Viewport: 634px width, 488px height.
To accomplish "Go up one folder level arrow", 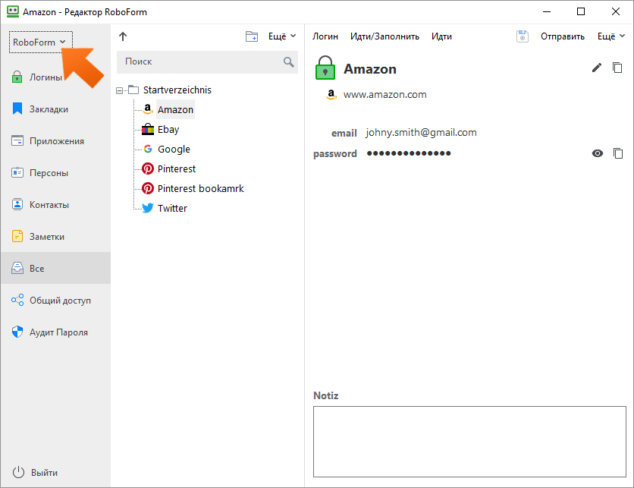I will (x=123, y=36).
